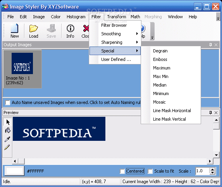Image resolution: width=222 pixels, height=187 pixels.
Task: Open the Math menu
Action: tap(135, 17)
